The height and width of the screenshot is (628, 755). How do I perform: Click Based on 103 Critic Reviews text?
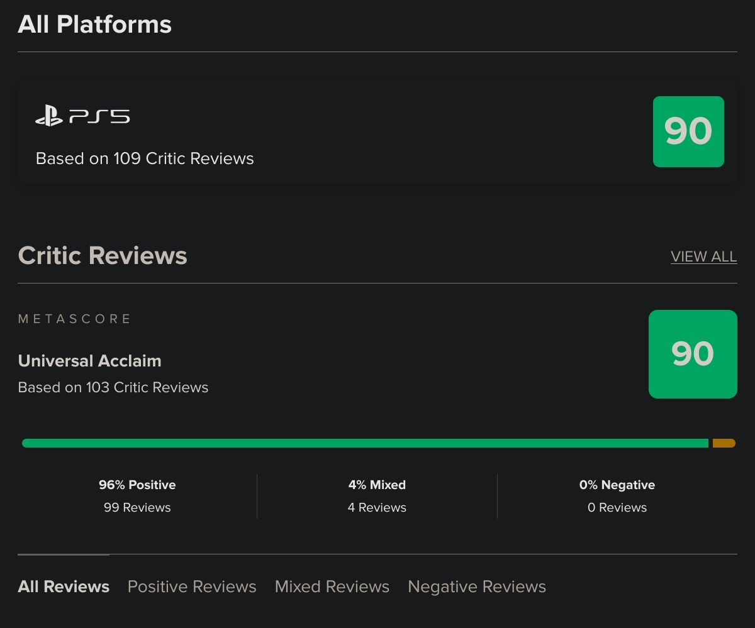click(113, 387)
